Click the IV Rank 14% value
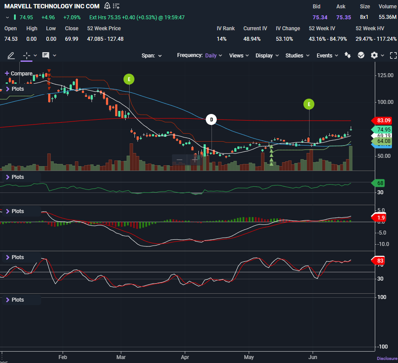398x363 pixels. 222,39
